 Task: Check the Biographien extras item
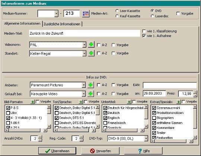154,118
